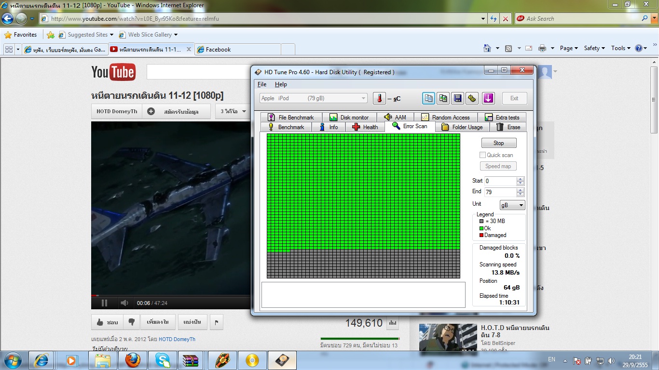Click the printer icon in IE toolbar
Viewport: 659px width, 370px height.
tap(542, 48)
